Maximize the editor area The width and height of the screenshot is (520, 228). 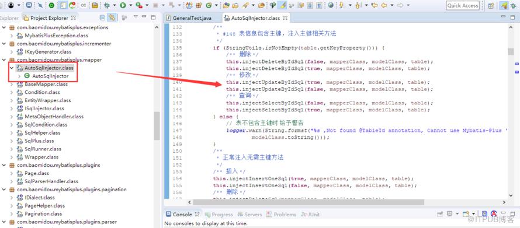point(512,17)
